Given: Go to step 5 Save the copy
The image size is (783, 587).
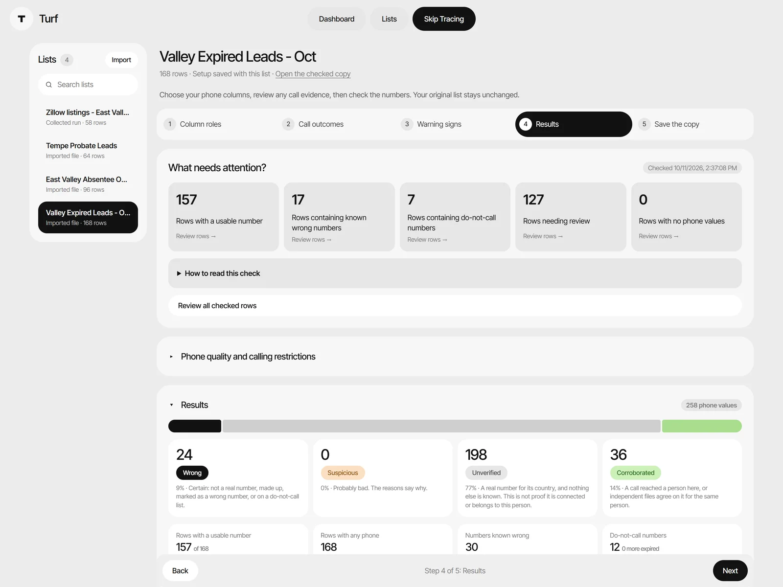Looking at the screenshot, I should [x=692, y=124].
